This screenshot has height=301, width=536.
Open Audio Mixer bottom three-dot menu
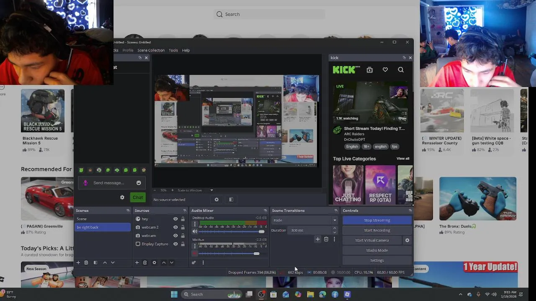point(203,263)
